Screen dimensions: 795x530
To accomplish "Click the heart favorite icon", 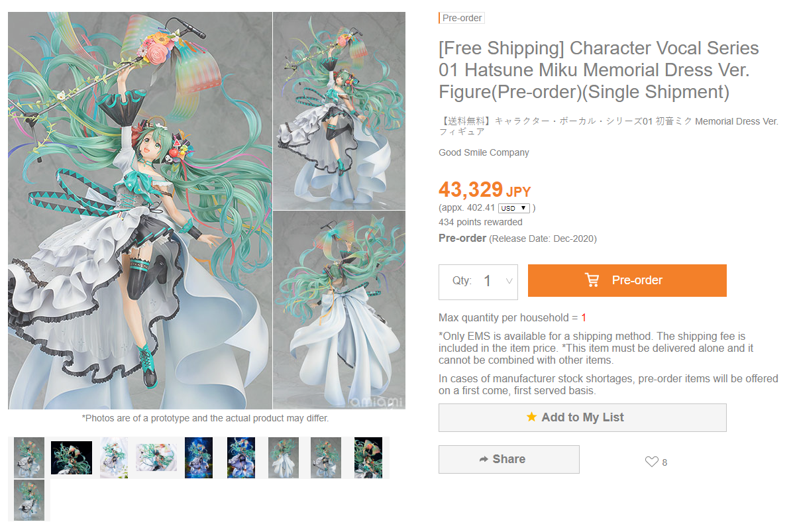I will tap(651, 462).
